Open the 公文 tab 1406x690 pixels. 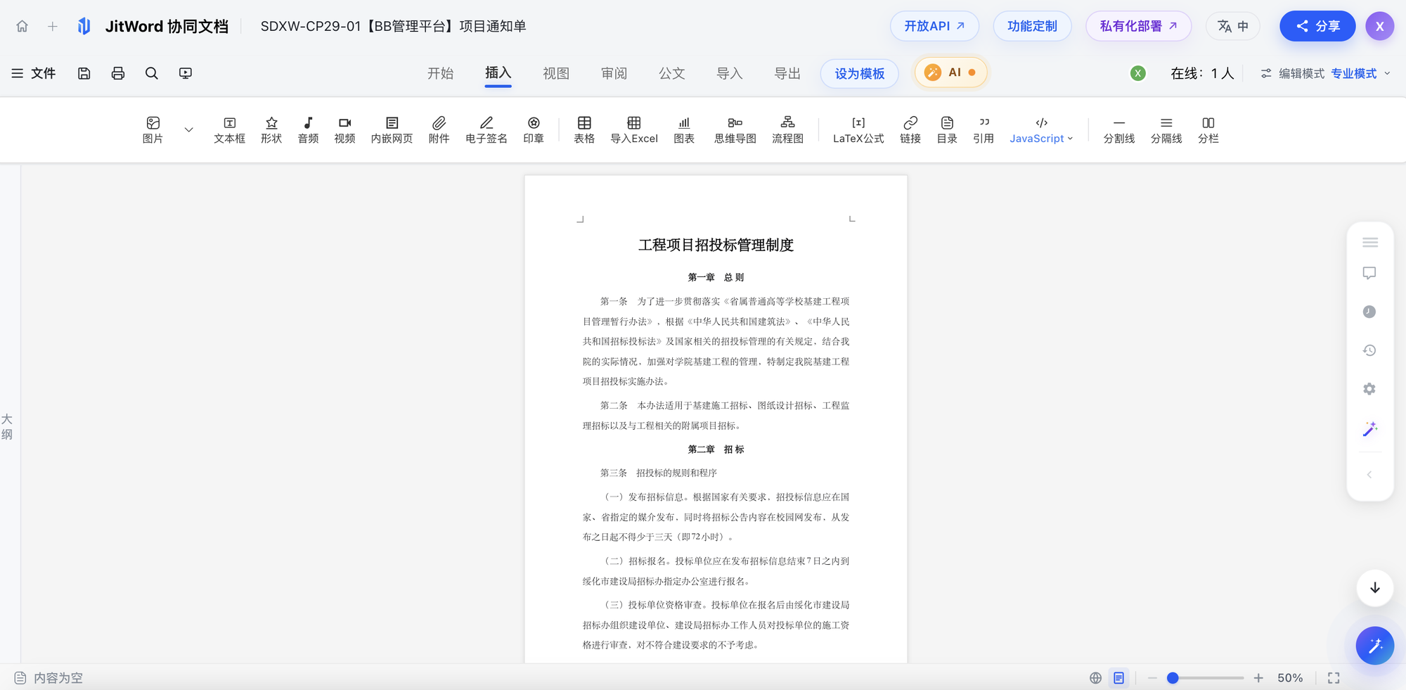[671, 73]
